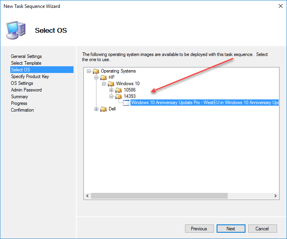The width and height of the screenshot is (287, 239).
Task: Go to General Settings step
Action: pyautogui.click(x=26, y=56)
